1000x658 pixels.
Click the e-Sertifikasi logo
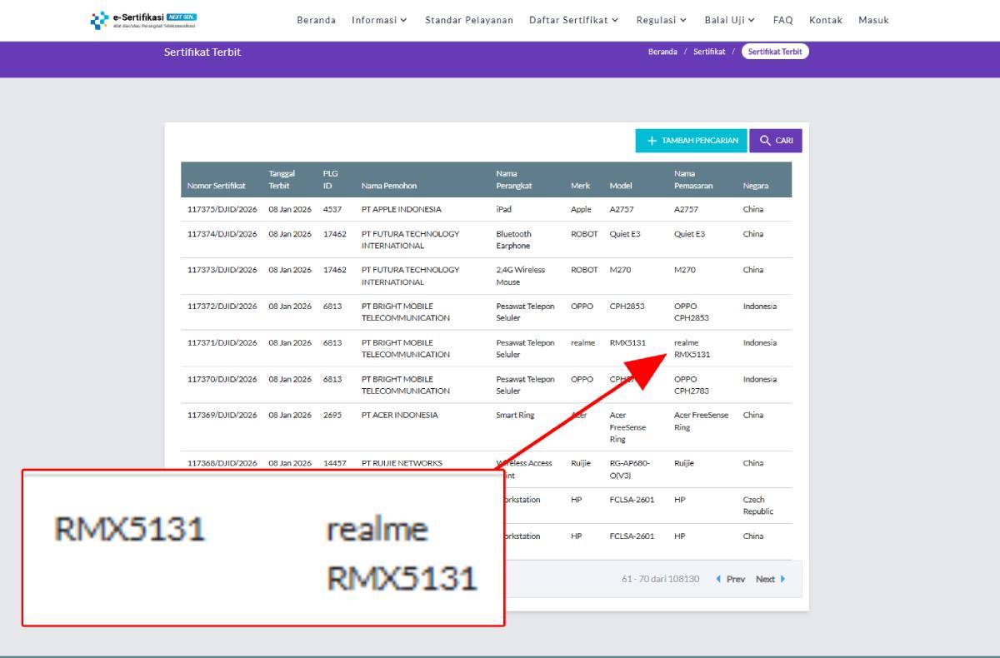(x=143, y=20)
